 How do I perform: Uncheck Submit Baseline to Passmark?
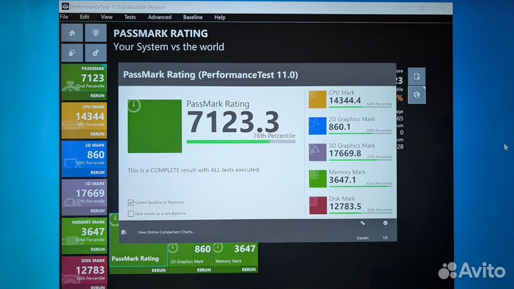click(130, 202)
